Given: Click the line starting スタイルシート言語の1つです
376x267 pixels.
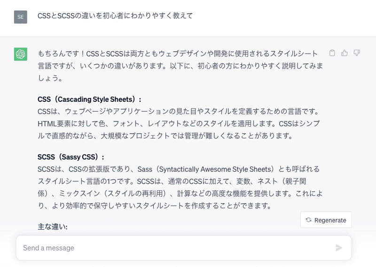Looking at the screenshot, I should coord(172,181).
